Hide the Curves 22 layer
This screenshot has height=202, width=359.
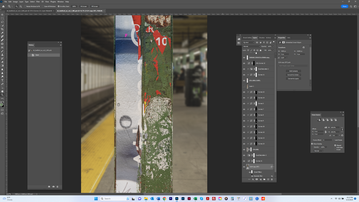pyautogui.click(x=244, y=92)
